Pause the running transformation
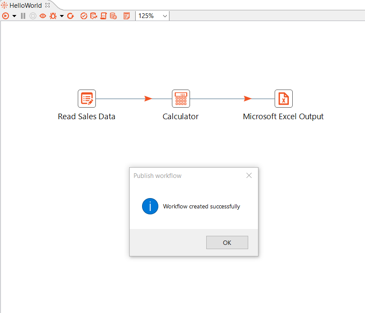 coord(23,16)
